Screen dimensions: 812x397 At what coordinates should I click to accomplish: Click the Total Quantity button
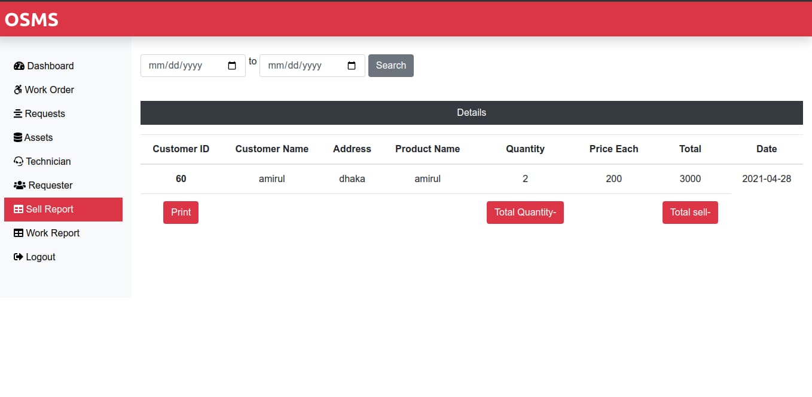pos(525,212)
